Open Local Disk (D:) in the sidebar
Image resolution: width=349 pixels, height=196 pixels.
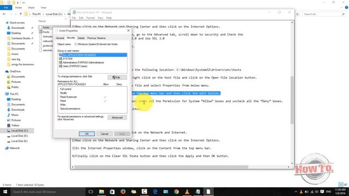pos(20,136)
